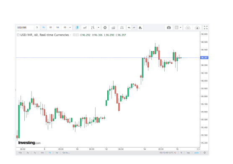Switch to the 1m date range
Viewport: 233px width, 164px height.
(x=42, y=153)
